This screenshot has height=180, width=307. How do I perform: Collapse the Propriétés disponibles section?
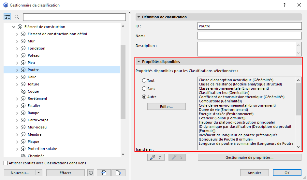click(139, 62)
